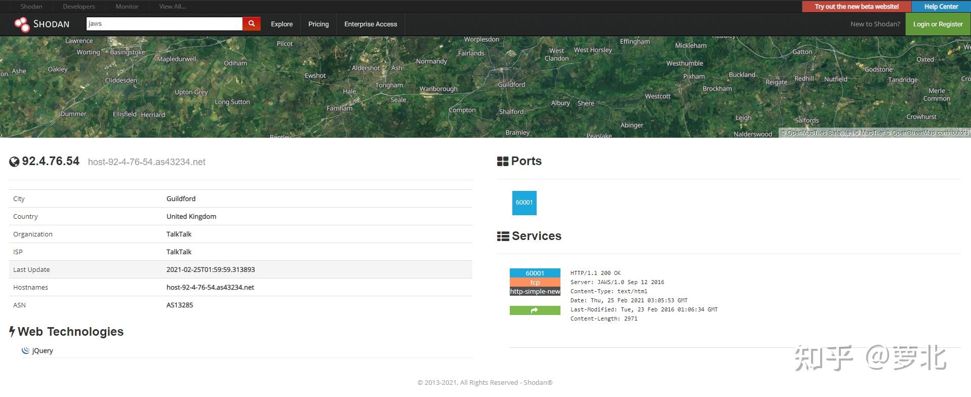
Task: Focus the search field containing jaws
Action: tap(165, 24)
